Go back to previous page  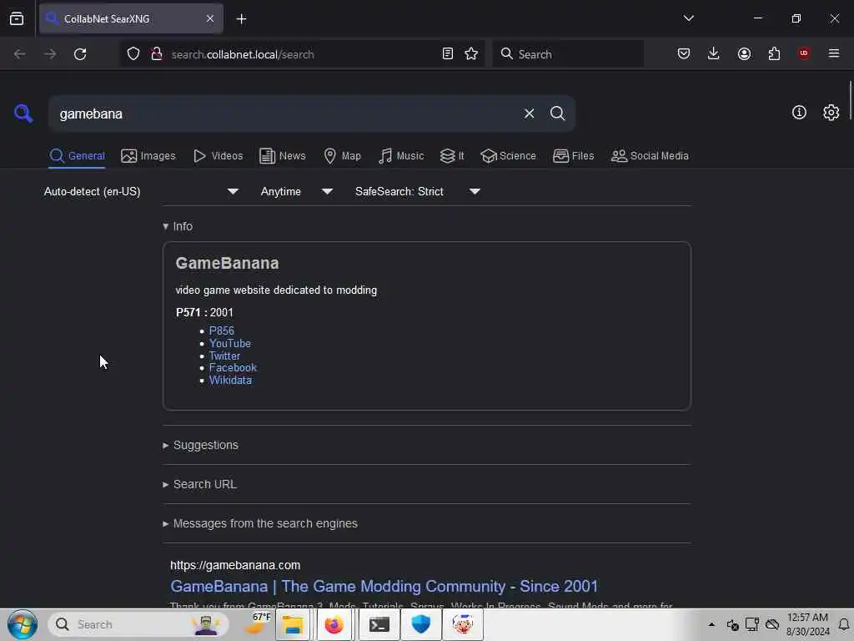coord(20,54)
